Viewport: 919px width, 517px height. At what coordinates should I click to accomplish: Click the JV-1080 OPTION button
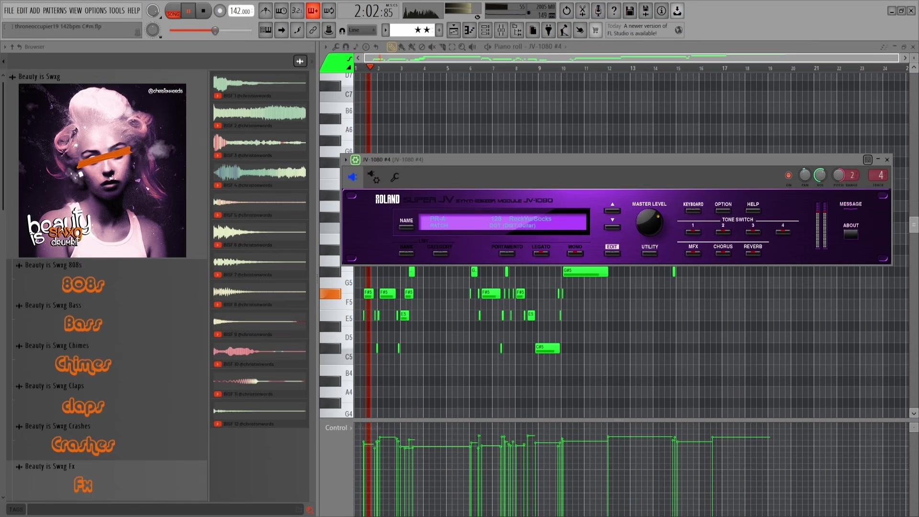point(723,211)
